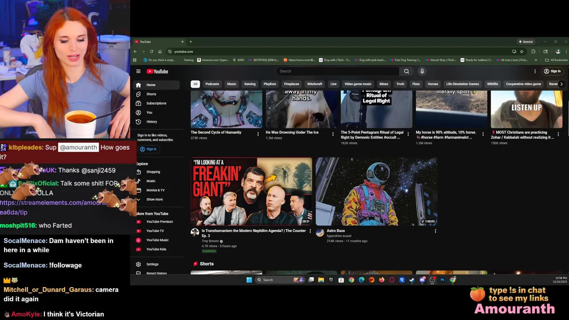This screenshot has width=569, height=320.
Task: Select the Gaming filter chip
Action: tap(250, 84)
